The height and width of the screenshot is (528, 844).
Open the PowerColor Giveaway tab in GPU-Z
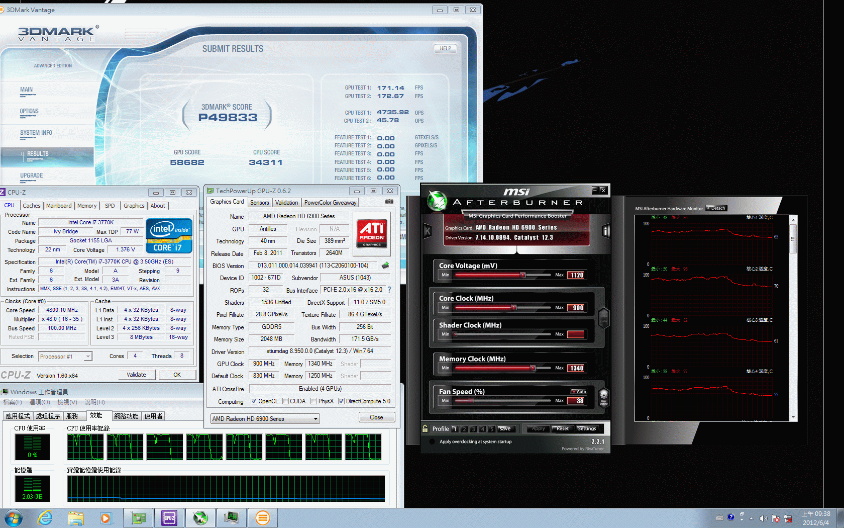(330, 203)
